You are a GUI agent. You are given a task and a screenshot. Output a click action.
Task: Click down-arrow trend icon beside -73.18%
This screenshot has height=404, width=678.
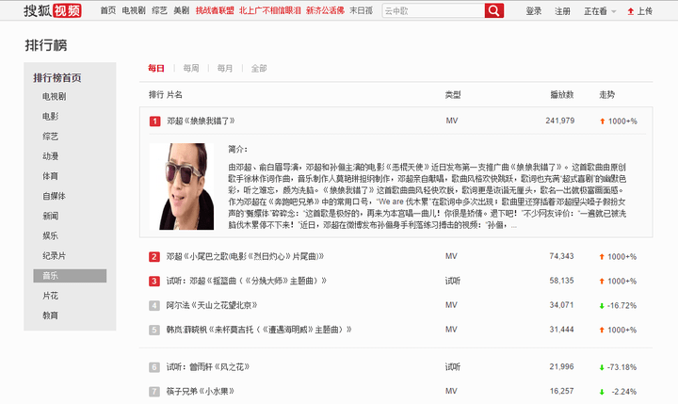point(602,367)
